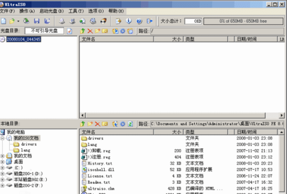
Task: Click disc pane horizontal scrollbar right arrow
Action: 282,115
